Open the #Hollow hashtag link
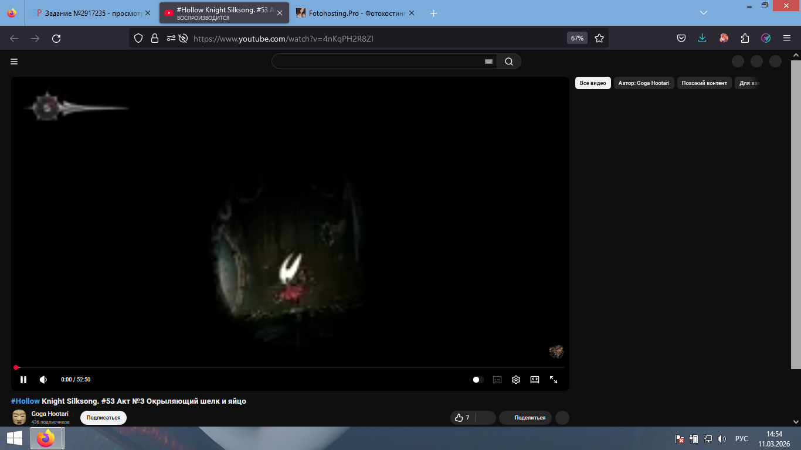801x450 pixels. click(x=25, y=401)
